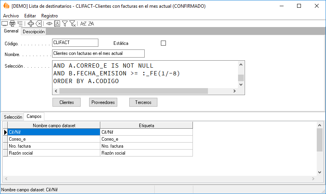Sort descending with Z-A icon
The width and height of the screenshot is (326, 194).
click(91, 24)
